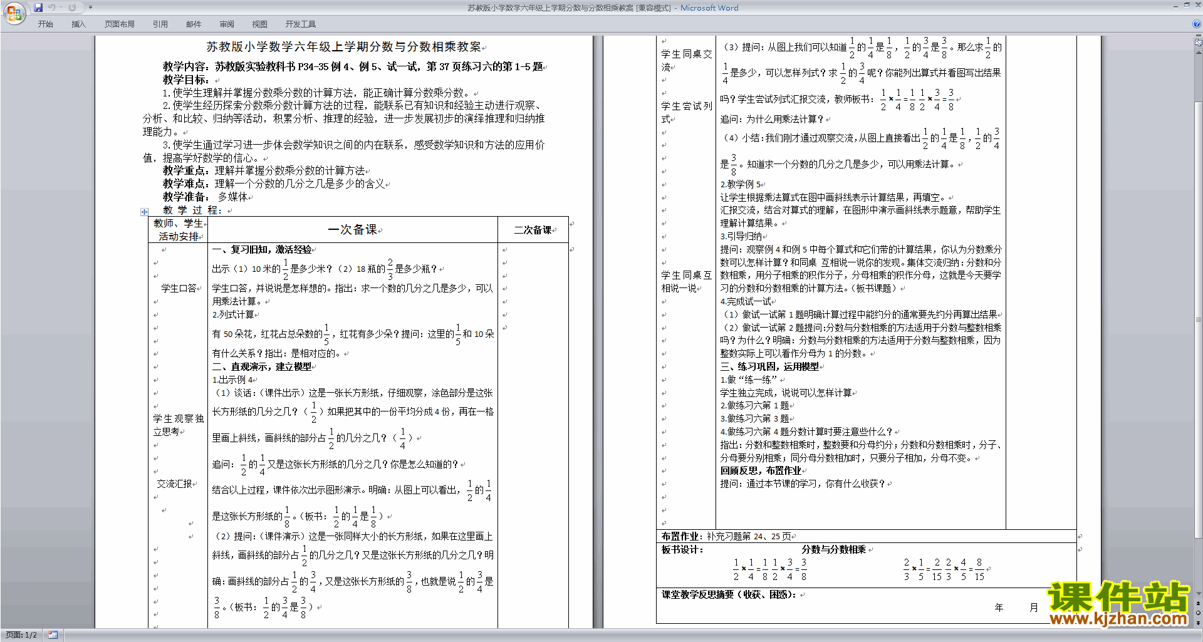Click the cell text 学生口答 in left column

(179, 288)
